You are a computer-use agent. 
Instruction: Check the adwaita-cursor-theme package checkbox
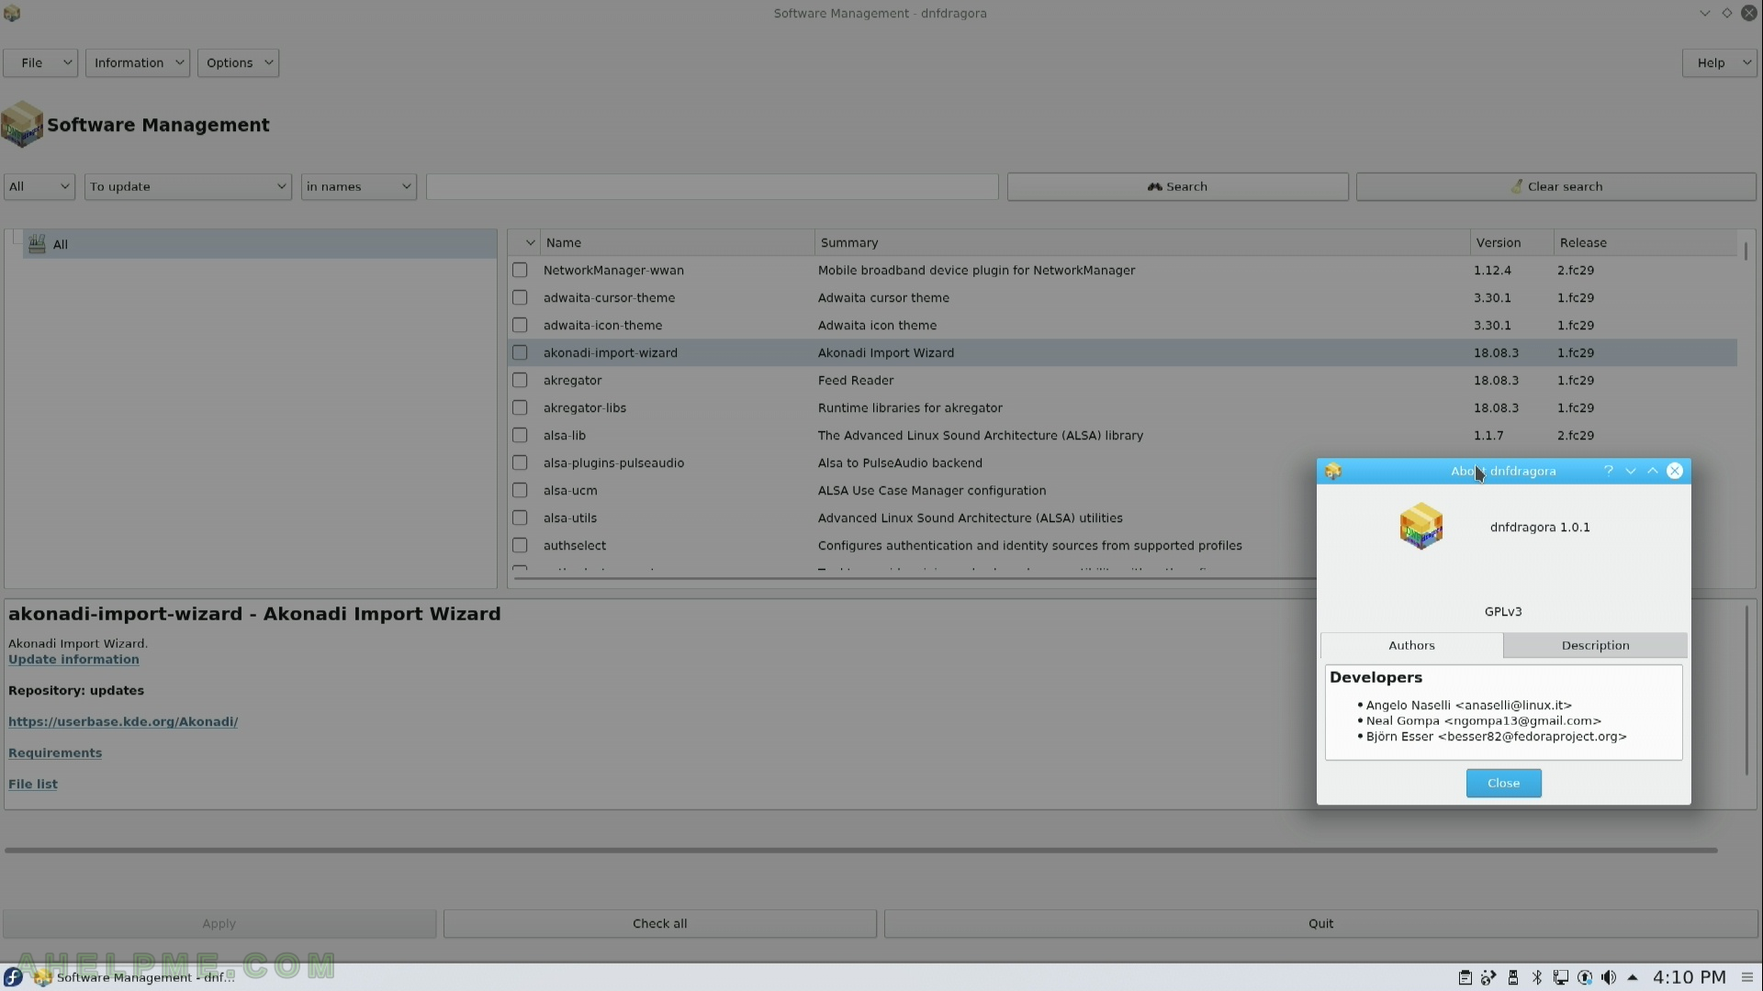click(x=520, y=297)
